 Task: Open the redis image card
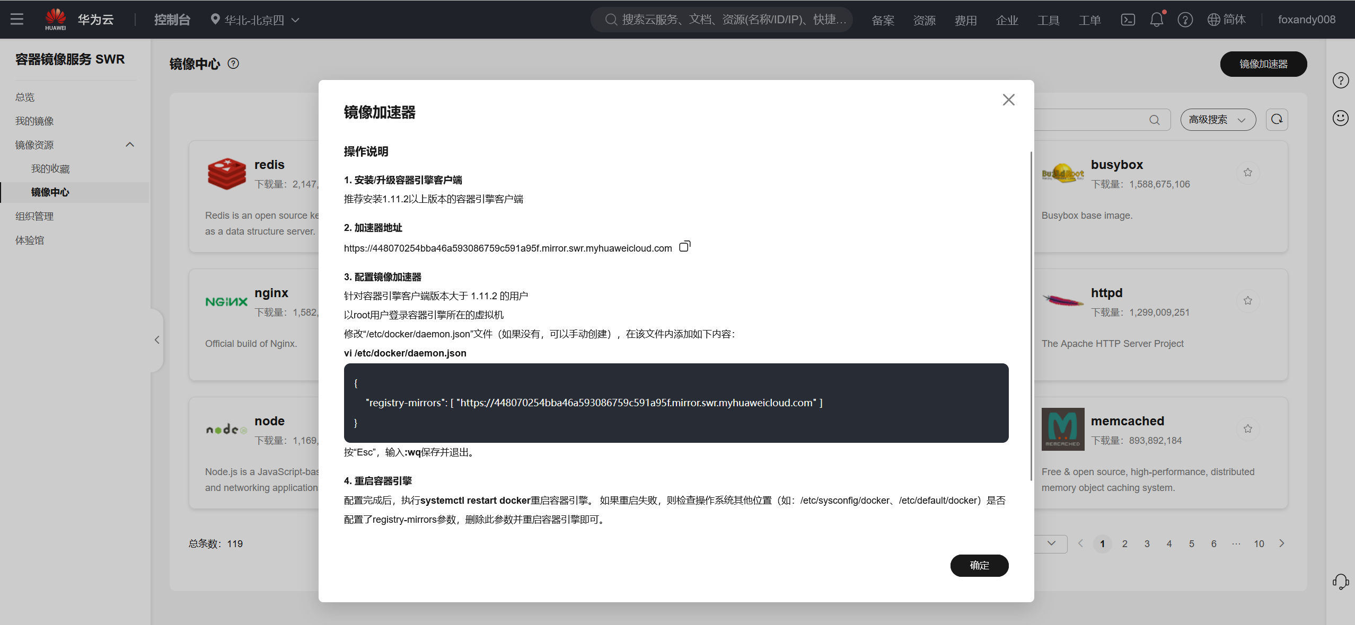click(254, 197)
